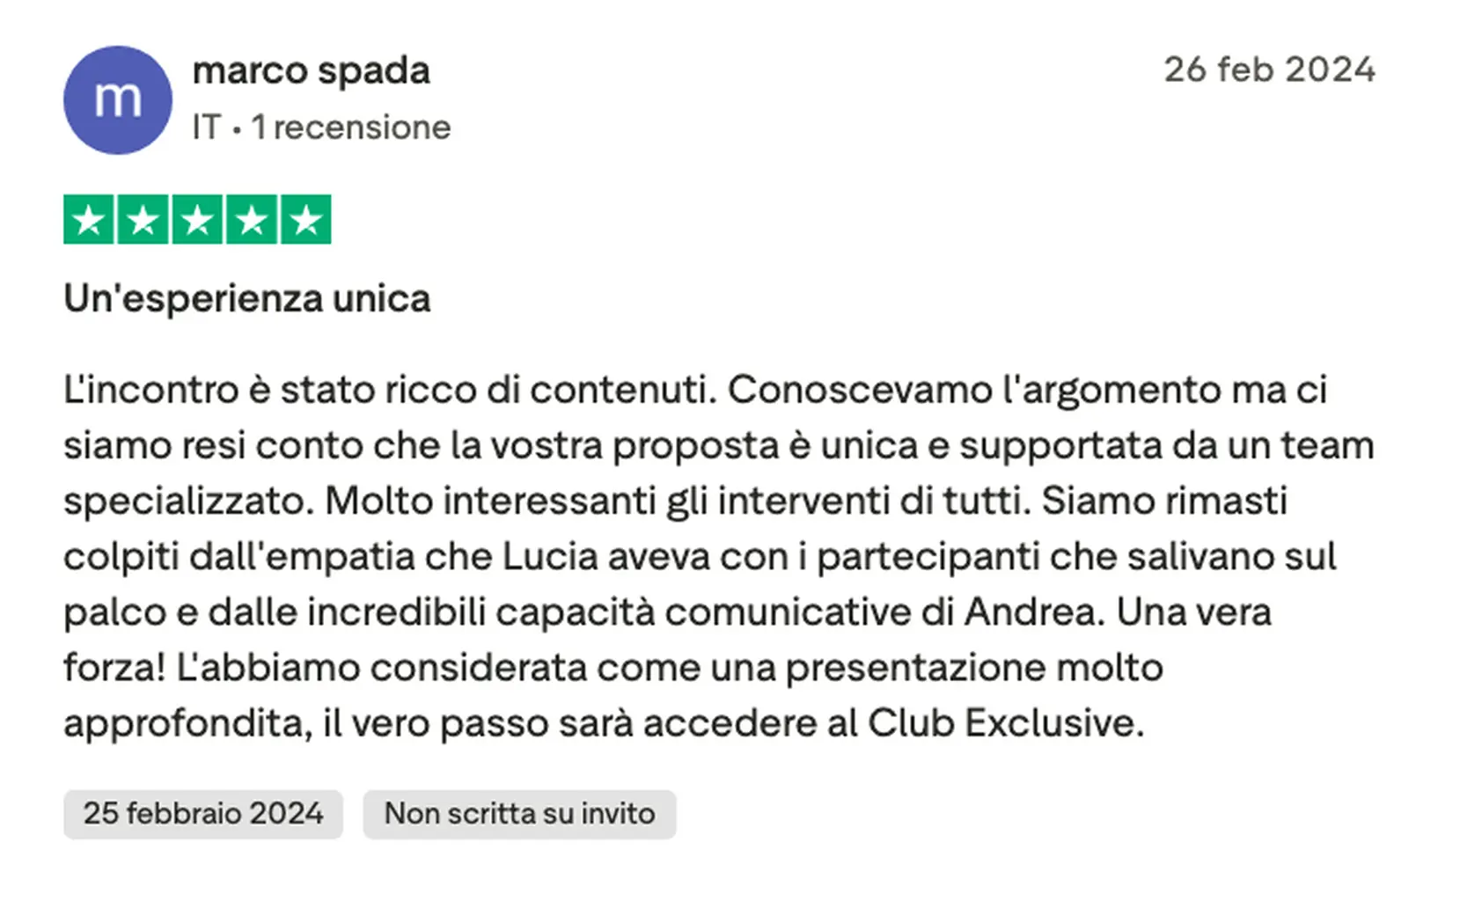Open the marco spada reviewer profile
The image size is (1482, 901).
(311, 71)
